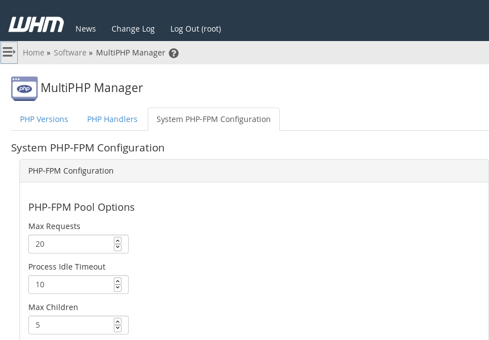489x340 pixels.
Task: Click the PHP-FPM Configuration panel header
Action: point(254,171)
